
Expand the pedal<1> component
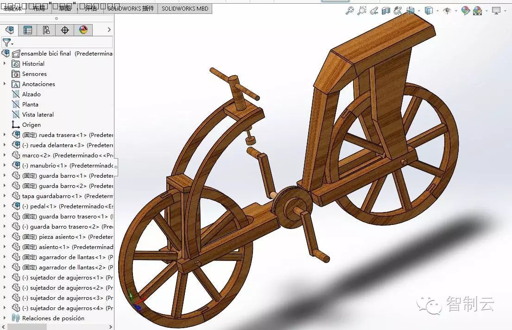pos(5,206)
